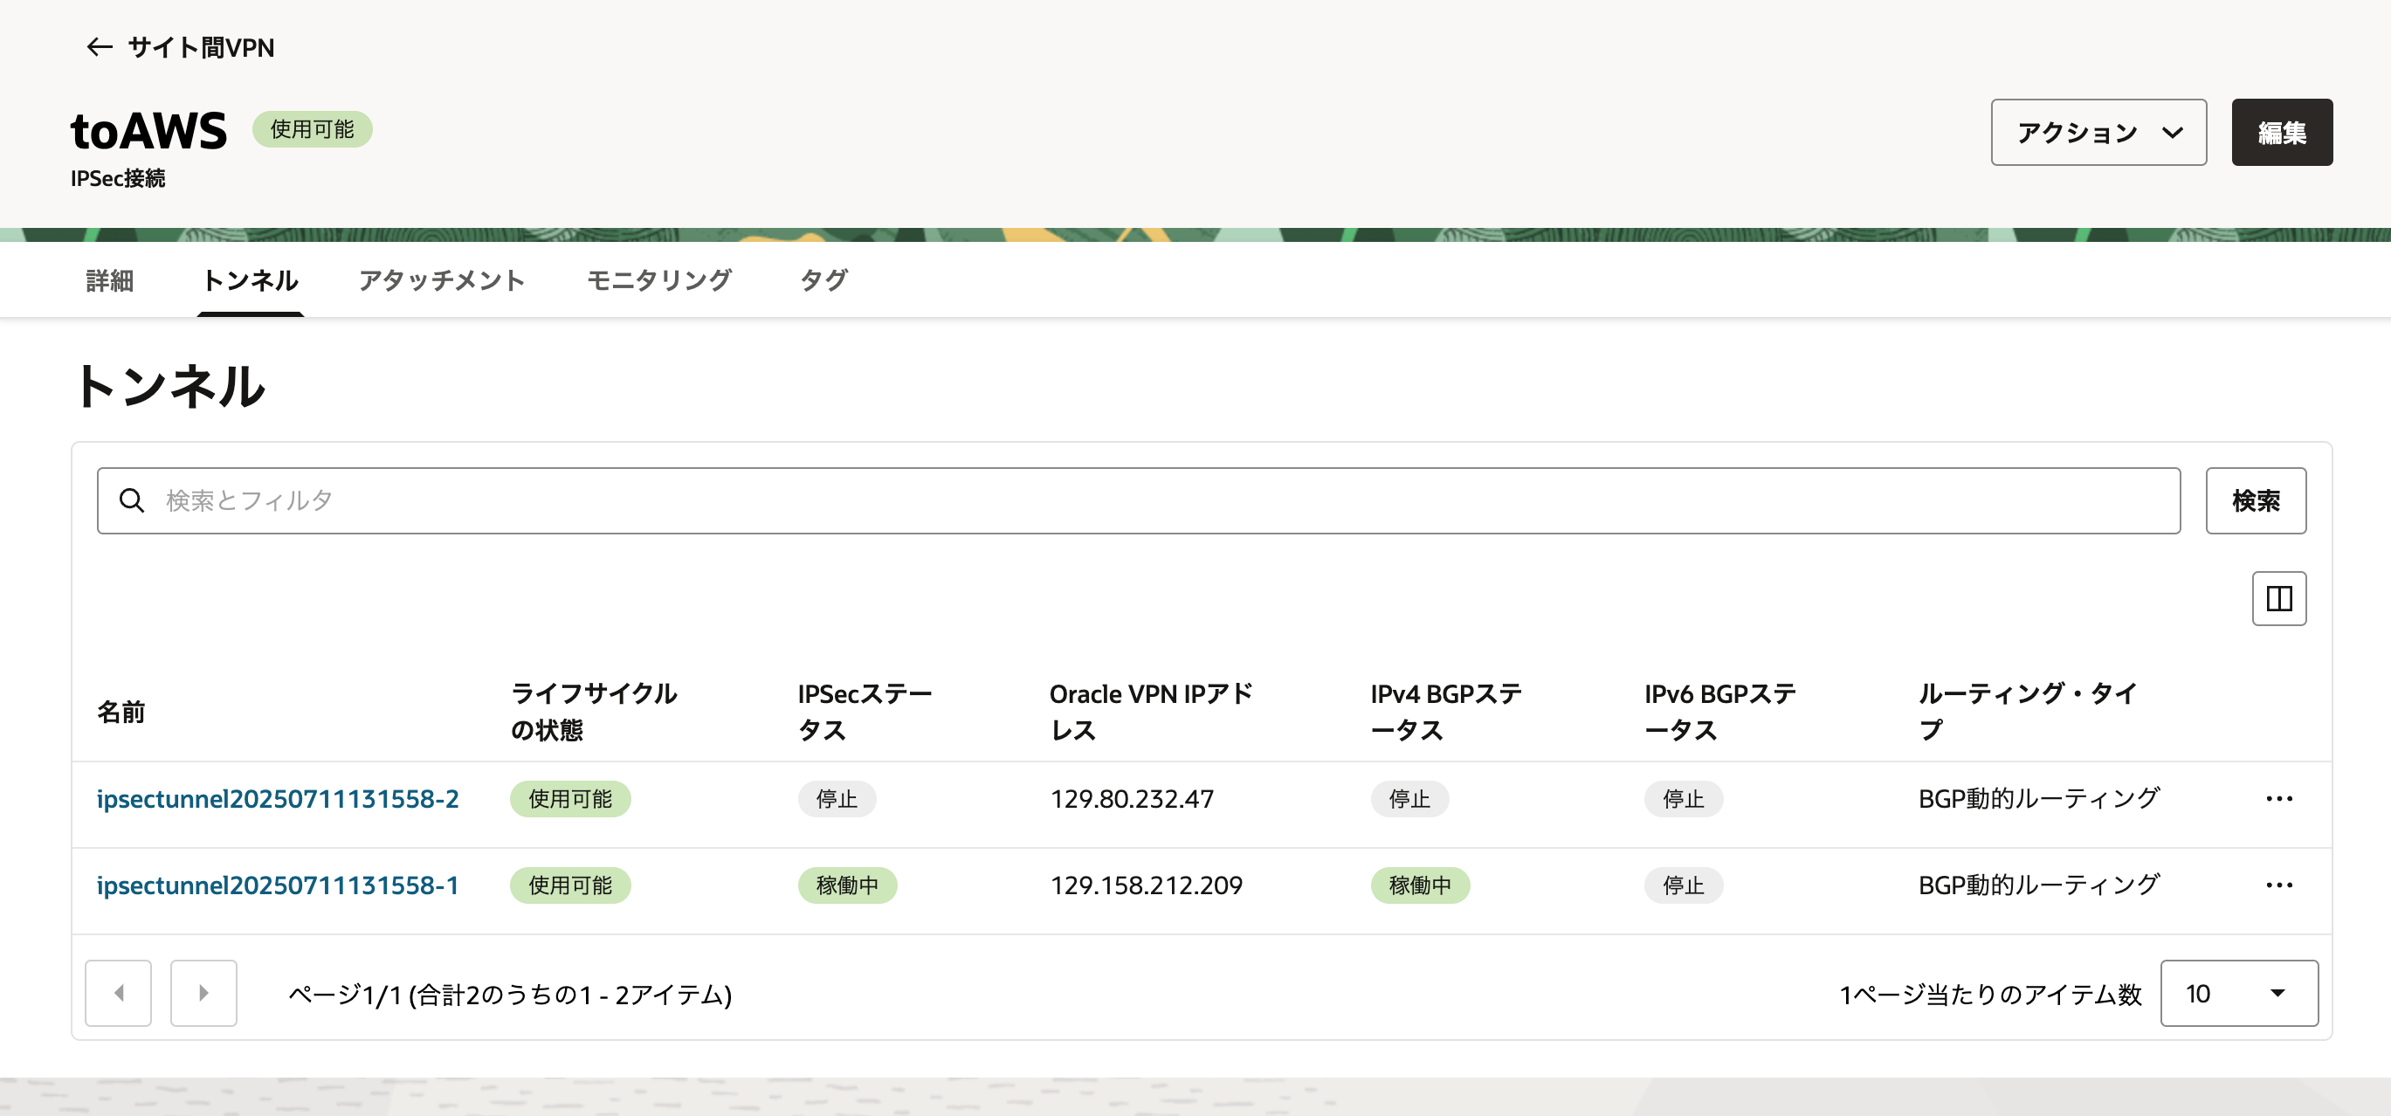
Task: Focus the 検索とフィルタ search field
Action: click(1138, 500)
